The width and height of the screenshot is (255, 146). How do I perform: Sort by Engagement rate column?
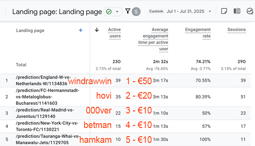click(198, 33)
